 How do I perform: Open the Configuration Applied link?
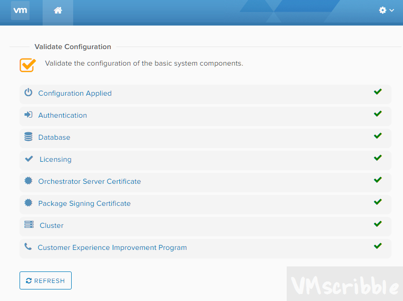(75, 93)
